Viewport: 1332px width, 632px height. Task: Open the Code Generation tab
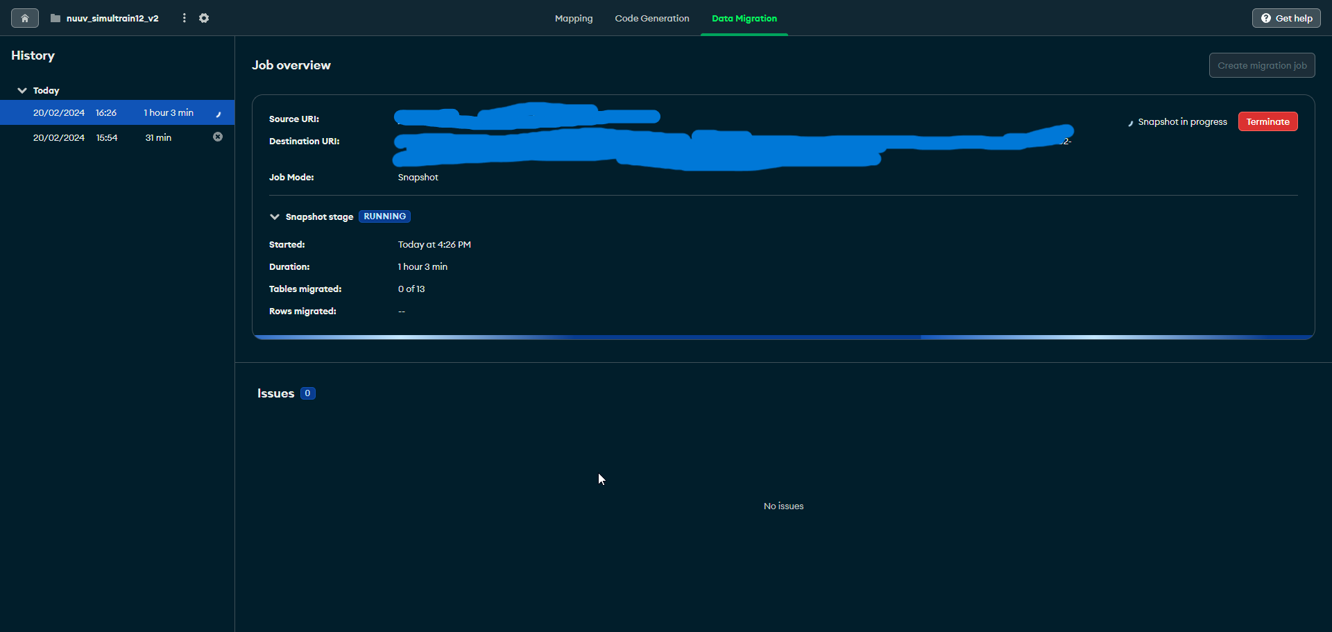[651, 19]
